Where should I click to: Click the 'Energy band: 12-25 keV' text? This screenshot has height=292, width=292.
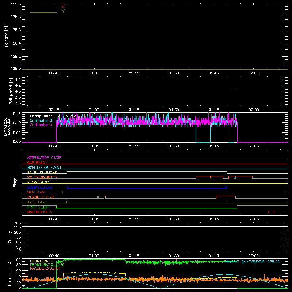click(x=53, y=116)
